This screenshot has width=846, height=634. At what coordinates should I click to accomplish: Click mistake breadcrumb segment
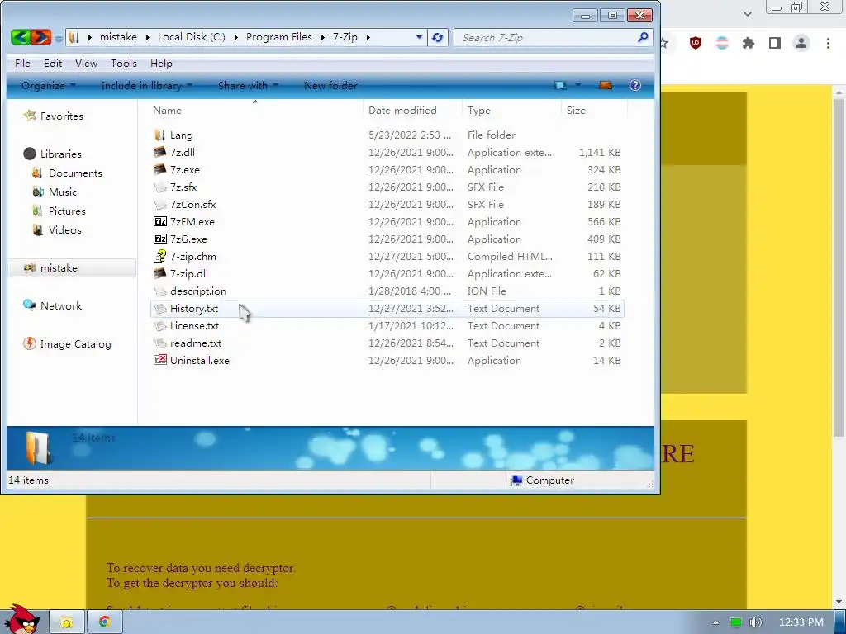tap(118, 37)
